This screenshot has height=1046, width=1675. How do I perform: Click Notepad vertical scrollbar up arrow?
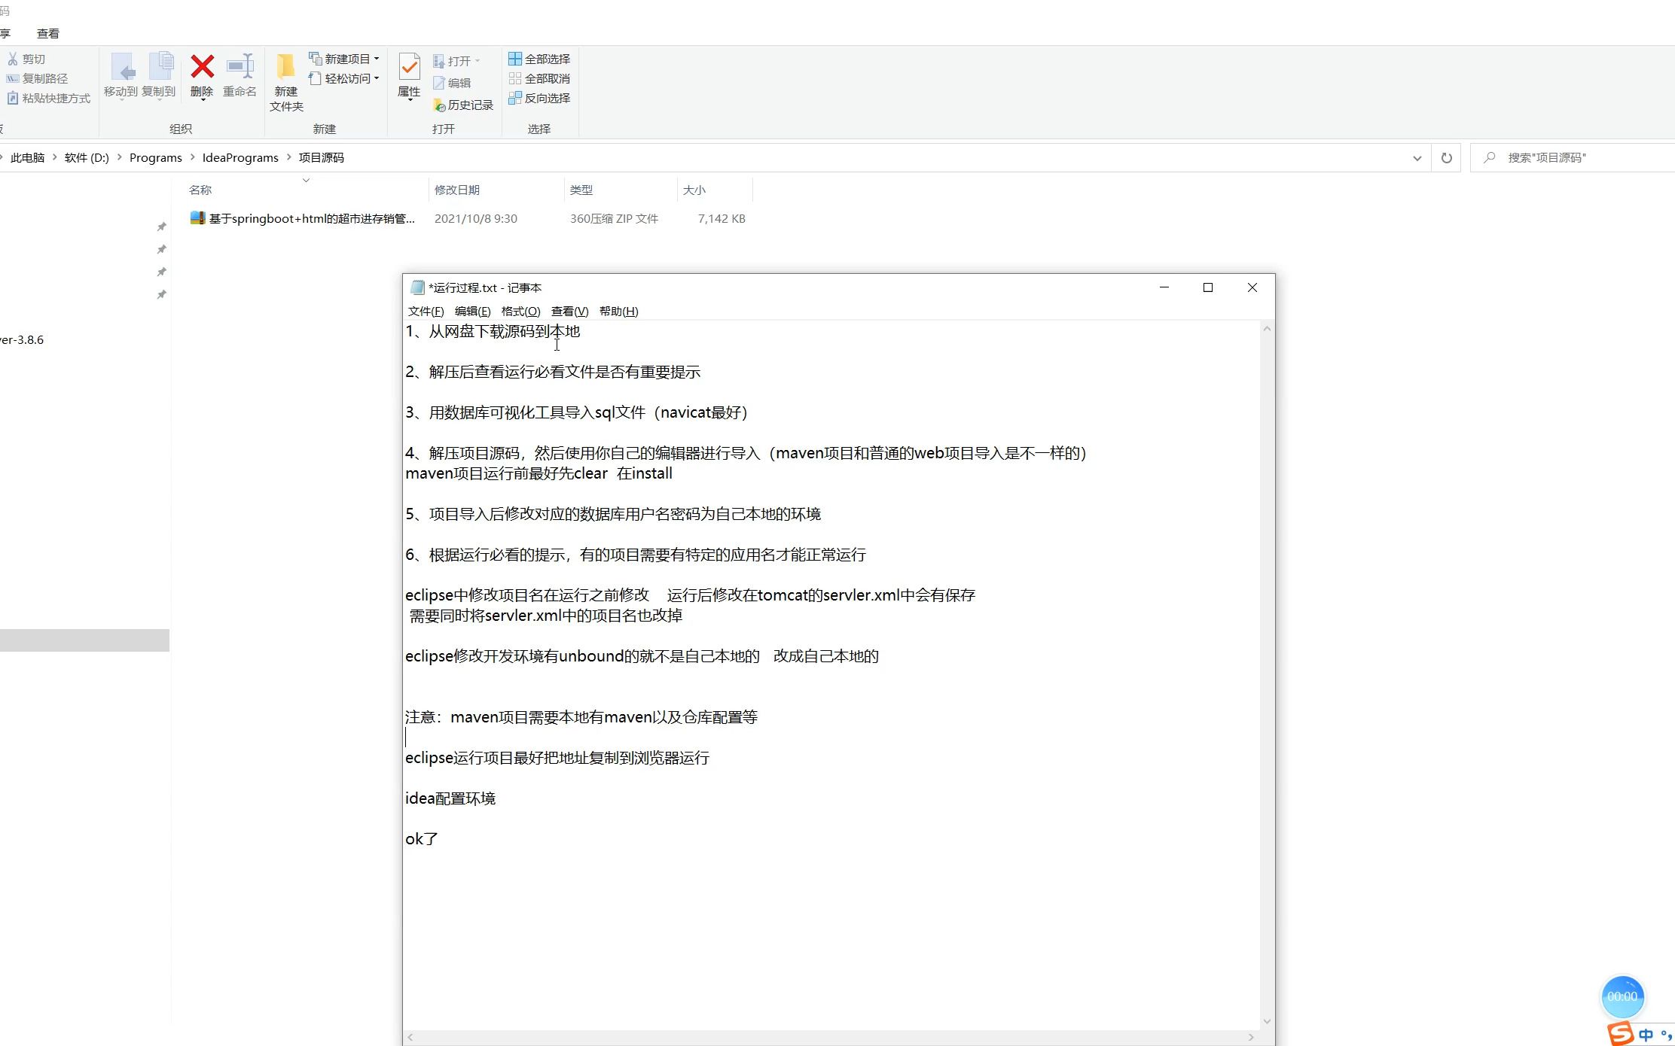[1267, 329]
